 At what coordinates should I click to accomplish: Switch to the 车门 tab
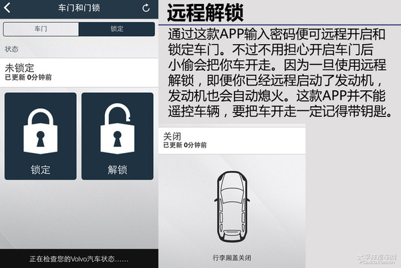pyautogui.click(x=41, y=29)
